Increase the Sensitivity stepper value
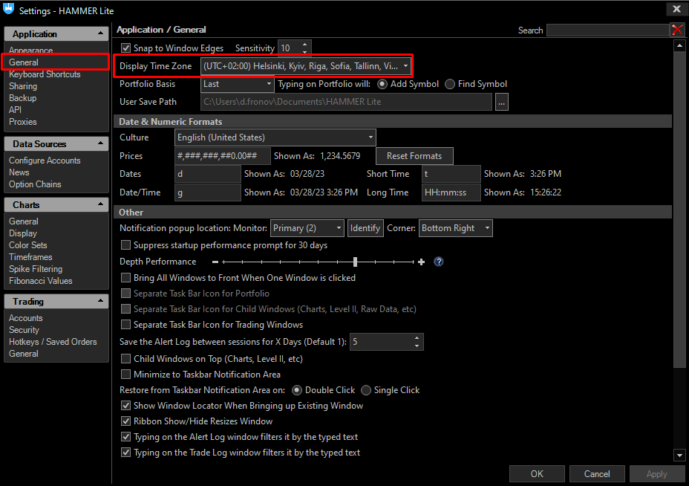This screenshot has width=689, height=486. [304, 44]
